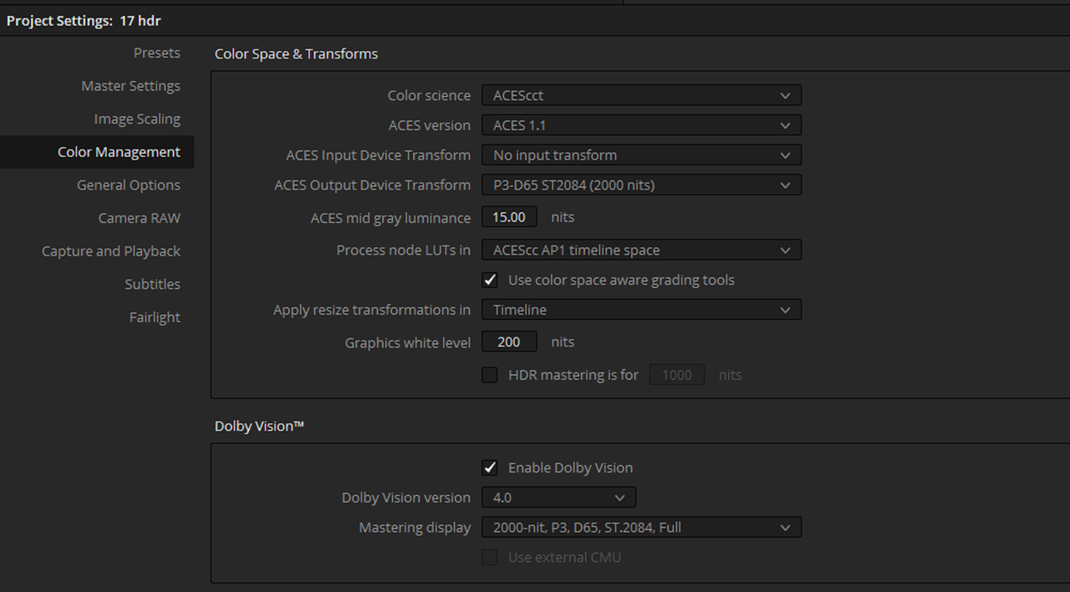Change the ACES Output Device Transform
The image size is (1070, 592).
(641, 185)
